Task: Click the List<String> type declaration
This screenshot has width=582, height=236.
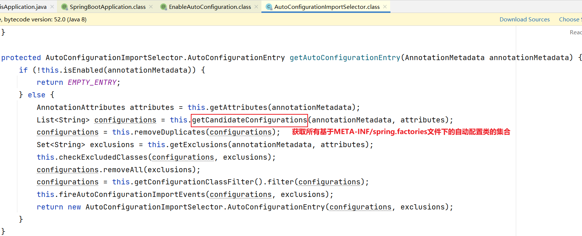Action: [63, 120]
